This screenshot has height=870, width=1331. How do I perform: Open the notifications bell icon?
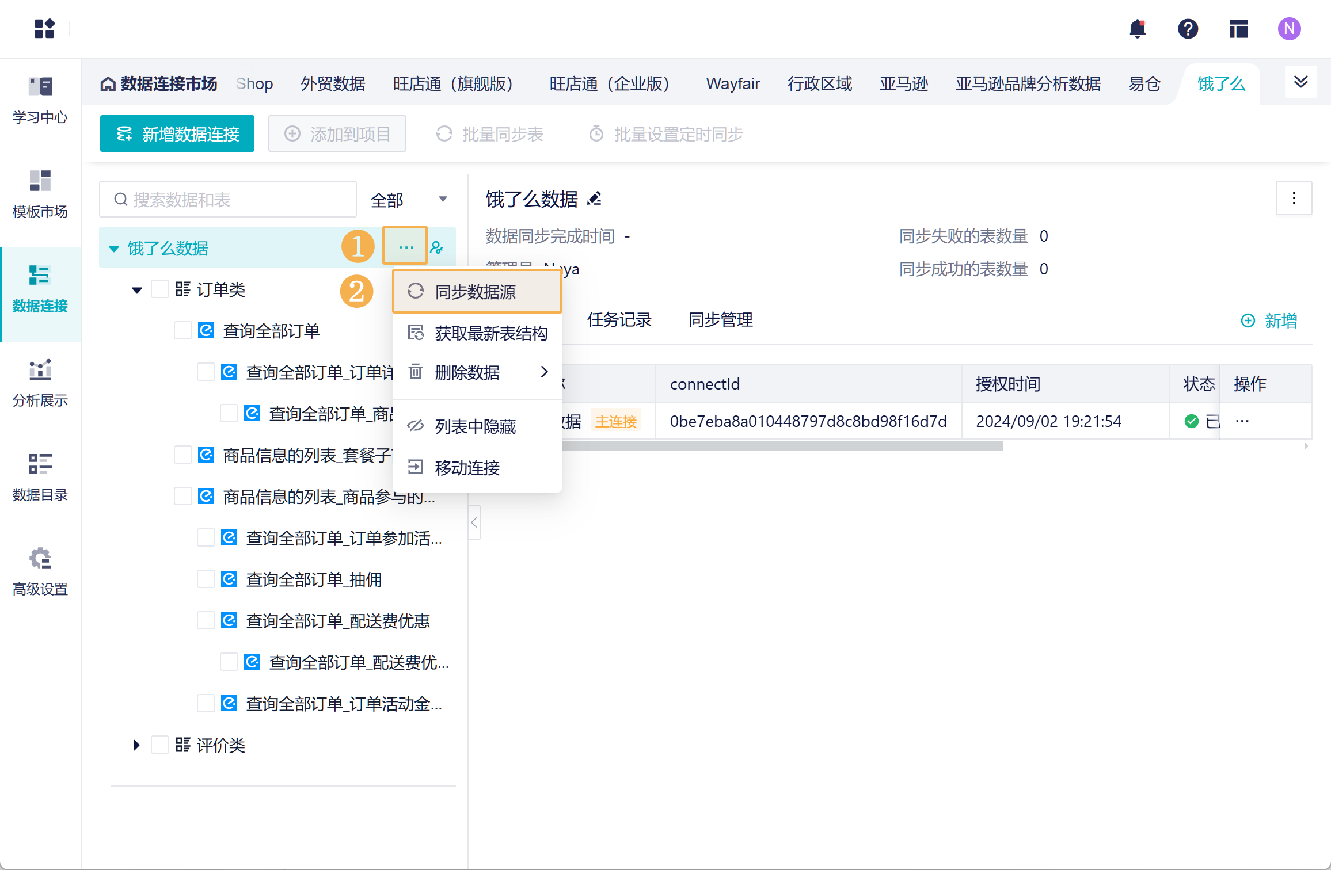point(1137,29)
